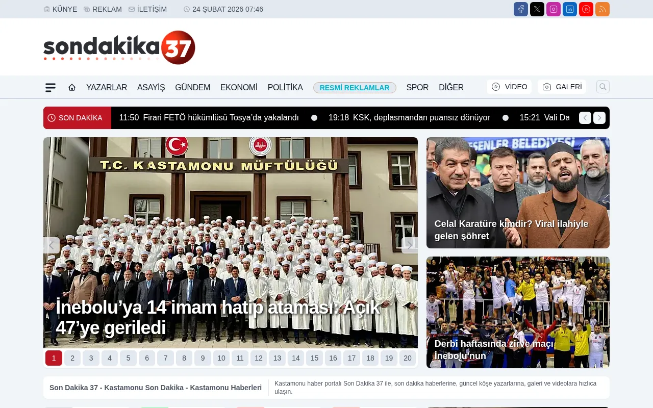Viewport: 653px width, 408px height.
Task: Open the YouTube channel icon
Action: tap(586, 9)
